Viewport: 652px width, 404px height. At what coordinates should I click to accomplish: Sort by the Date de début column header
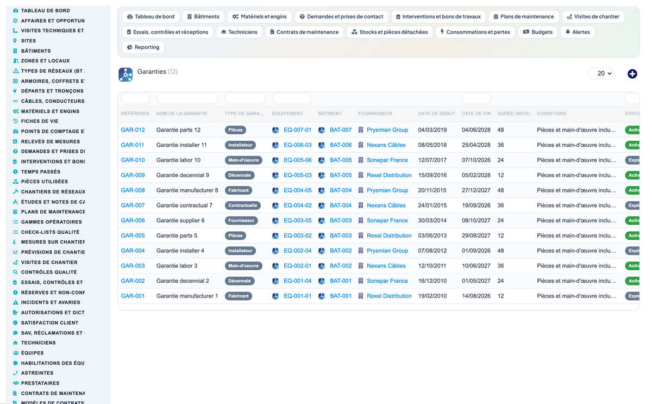437,114
